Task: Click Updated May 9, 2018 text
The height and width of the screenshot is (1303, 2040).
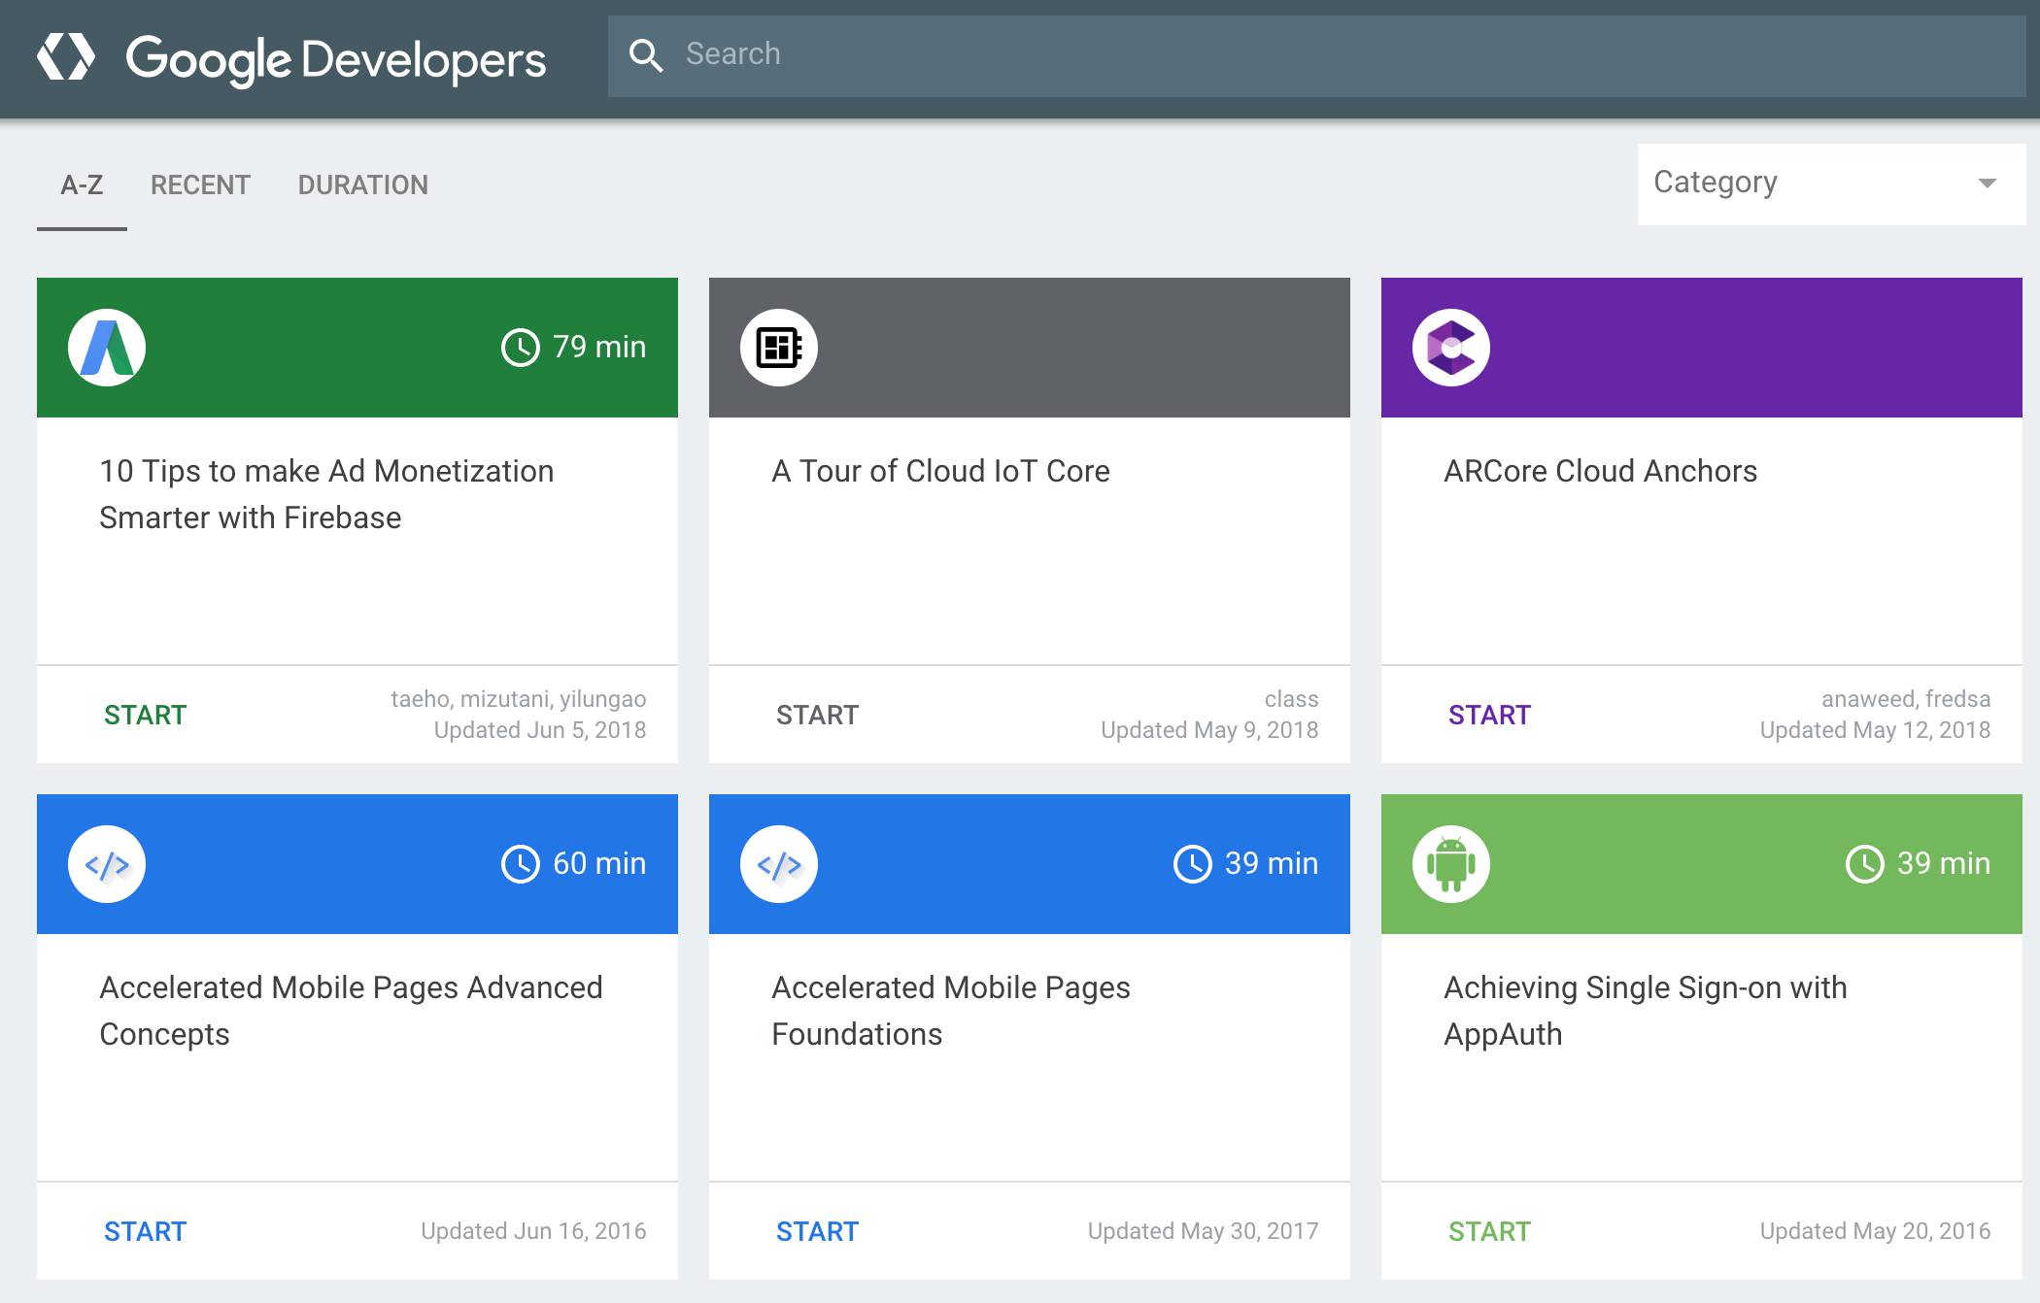Action: (1209, 730)
